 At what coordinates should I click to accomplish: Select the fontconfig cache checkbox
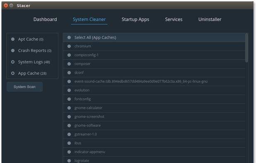pos(69,99)
